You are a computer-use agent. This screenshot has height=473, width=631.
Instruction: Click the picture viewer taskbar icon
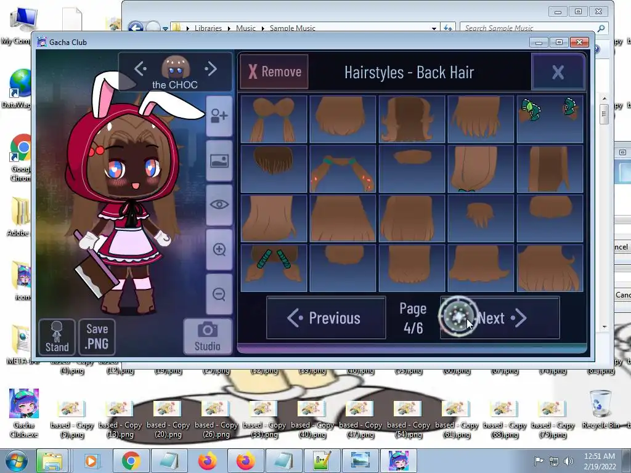[x=360, y=461]
